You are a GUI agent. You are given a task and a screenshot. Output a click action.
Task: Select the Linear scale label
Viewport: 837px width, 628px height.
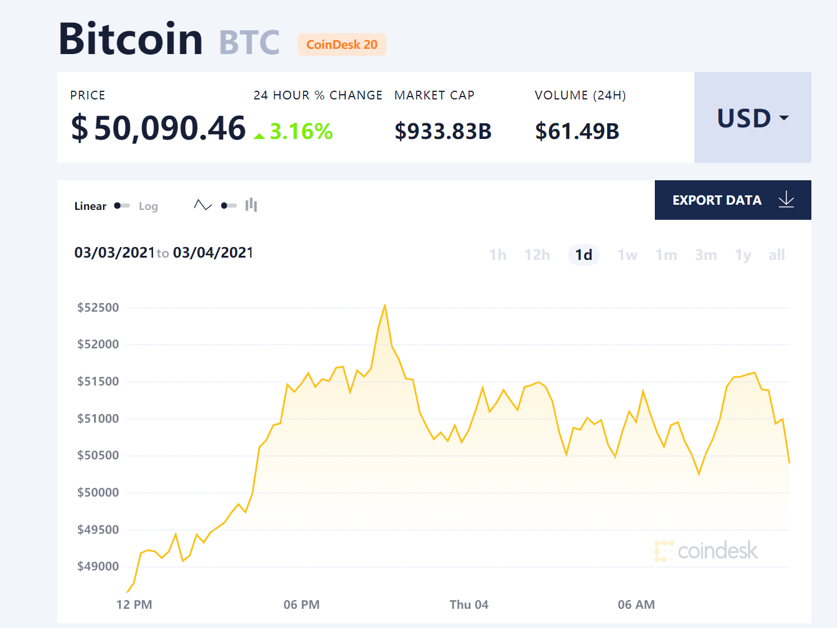[90, 206]
